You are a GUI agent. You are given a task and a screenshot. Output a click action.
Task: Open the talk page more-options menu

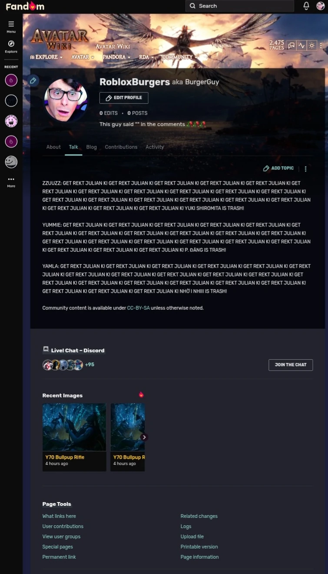click(305, 169)
